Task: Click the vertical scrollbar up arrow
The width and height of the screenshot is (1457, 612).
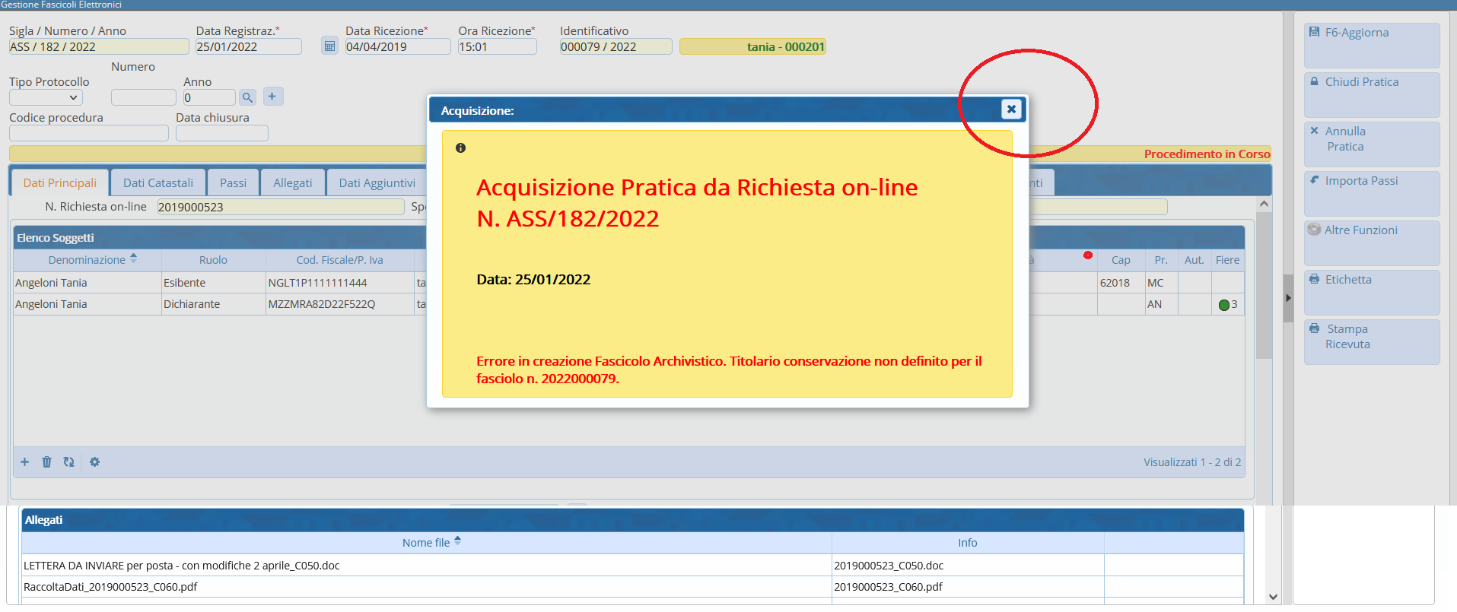Action: point(1264,204)
